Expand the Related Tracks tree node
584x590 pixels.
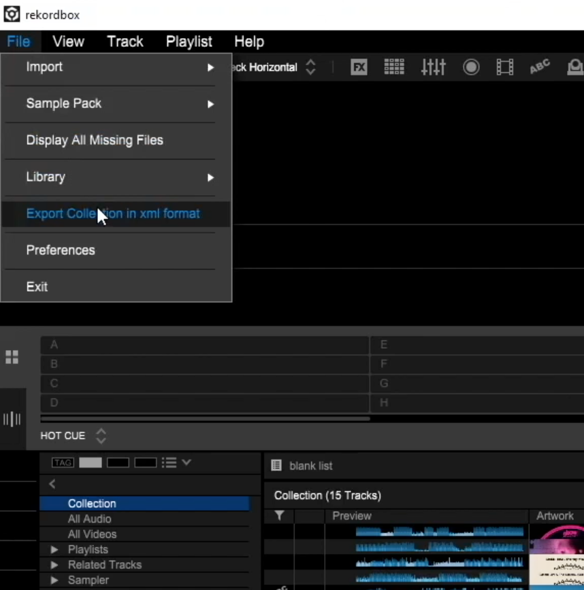[54, 565]
